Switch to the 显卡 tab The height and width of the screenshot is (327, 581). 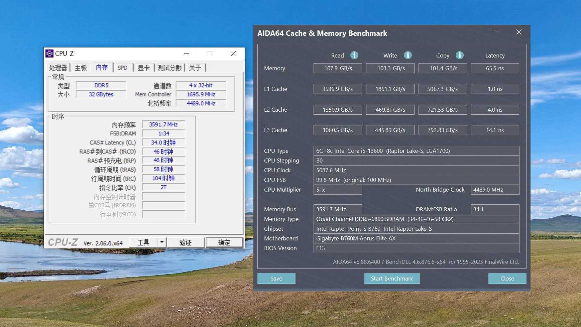(144, 68)
